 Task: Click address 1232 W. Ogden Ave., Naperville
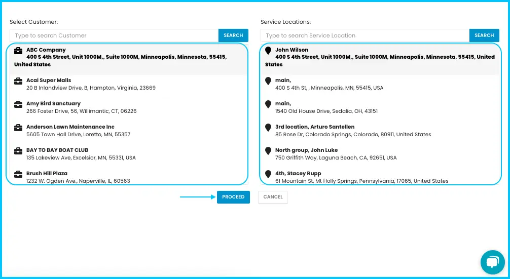[78, 181]
